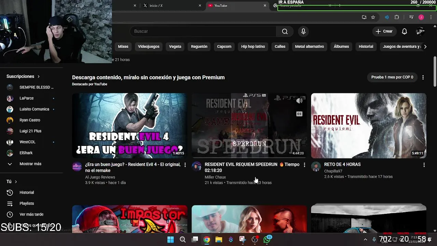Screen dimensions: 437x246
Task: Open RETO DE 4 HORAS thumbnail
Action: [369, 126]
